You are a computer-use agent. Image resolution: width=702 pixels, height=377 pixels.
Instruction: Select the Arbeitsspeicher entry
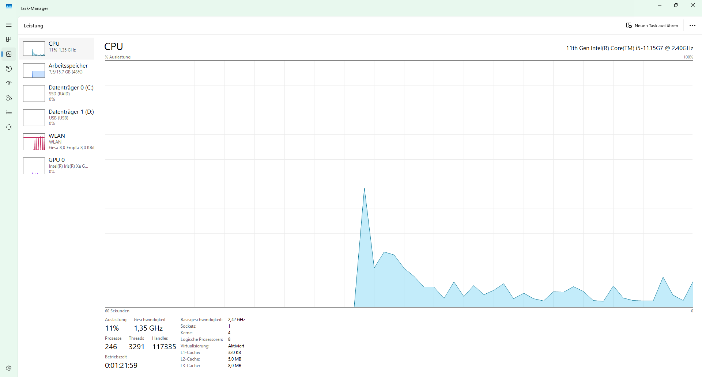click(57, 70)
